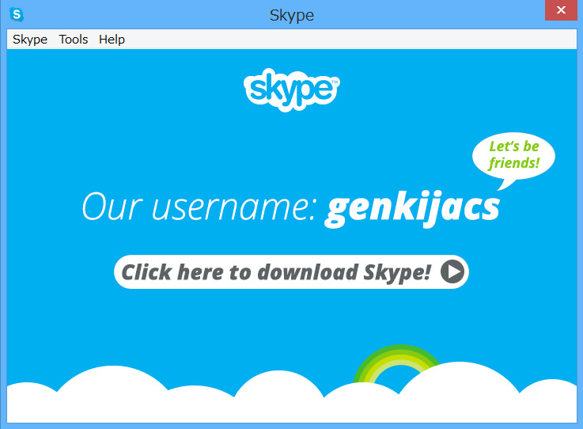The image size is (583, 429).
Task: Click the TM mark beside the Skype logo
Action: coord(335,82)
